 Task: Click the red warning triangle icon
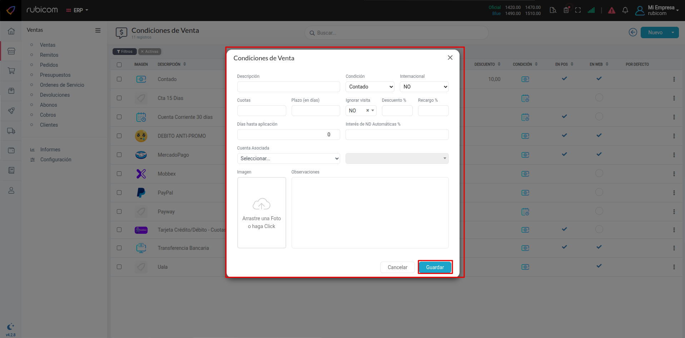point(611,10)
